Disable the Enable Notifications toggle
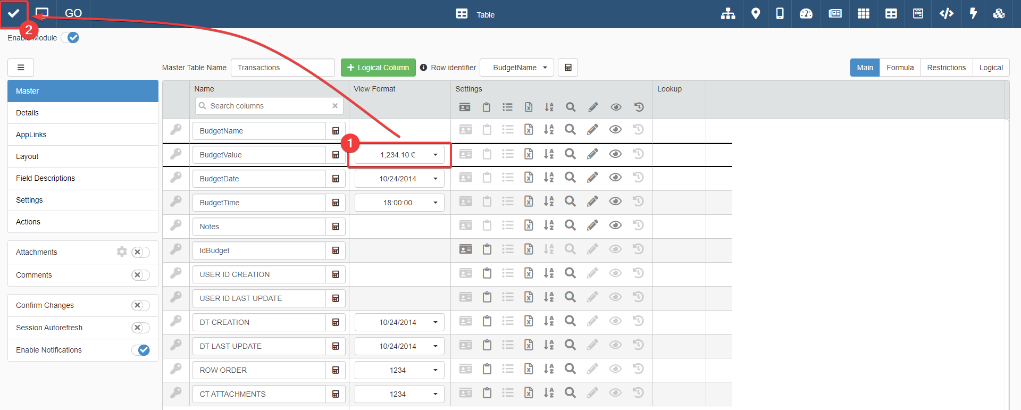The height and width of the screenshot is (410, 1021). [x=140, y=350]
